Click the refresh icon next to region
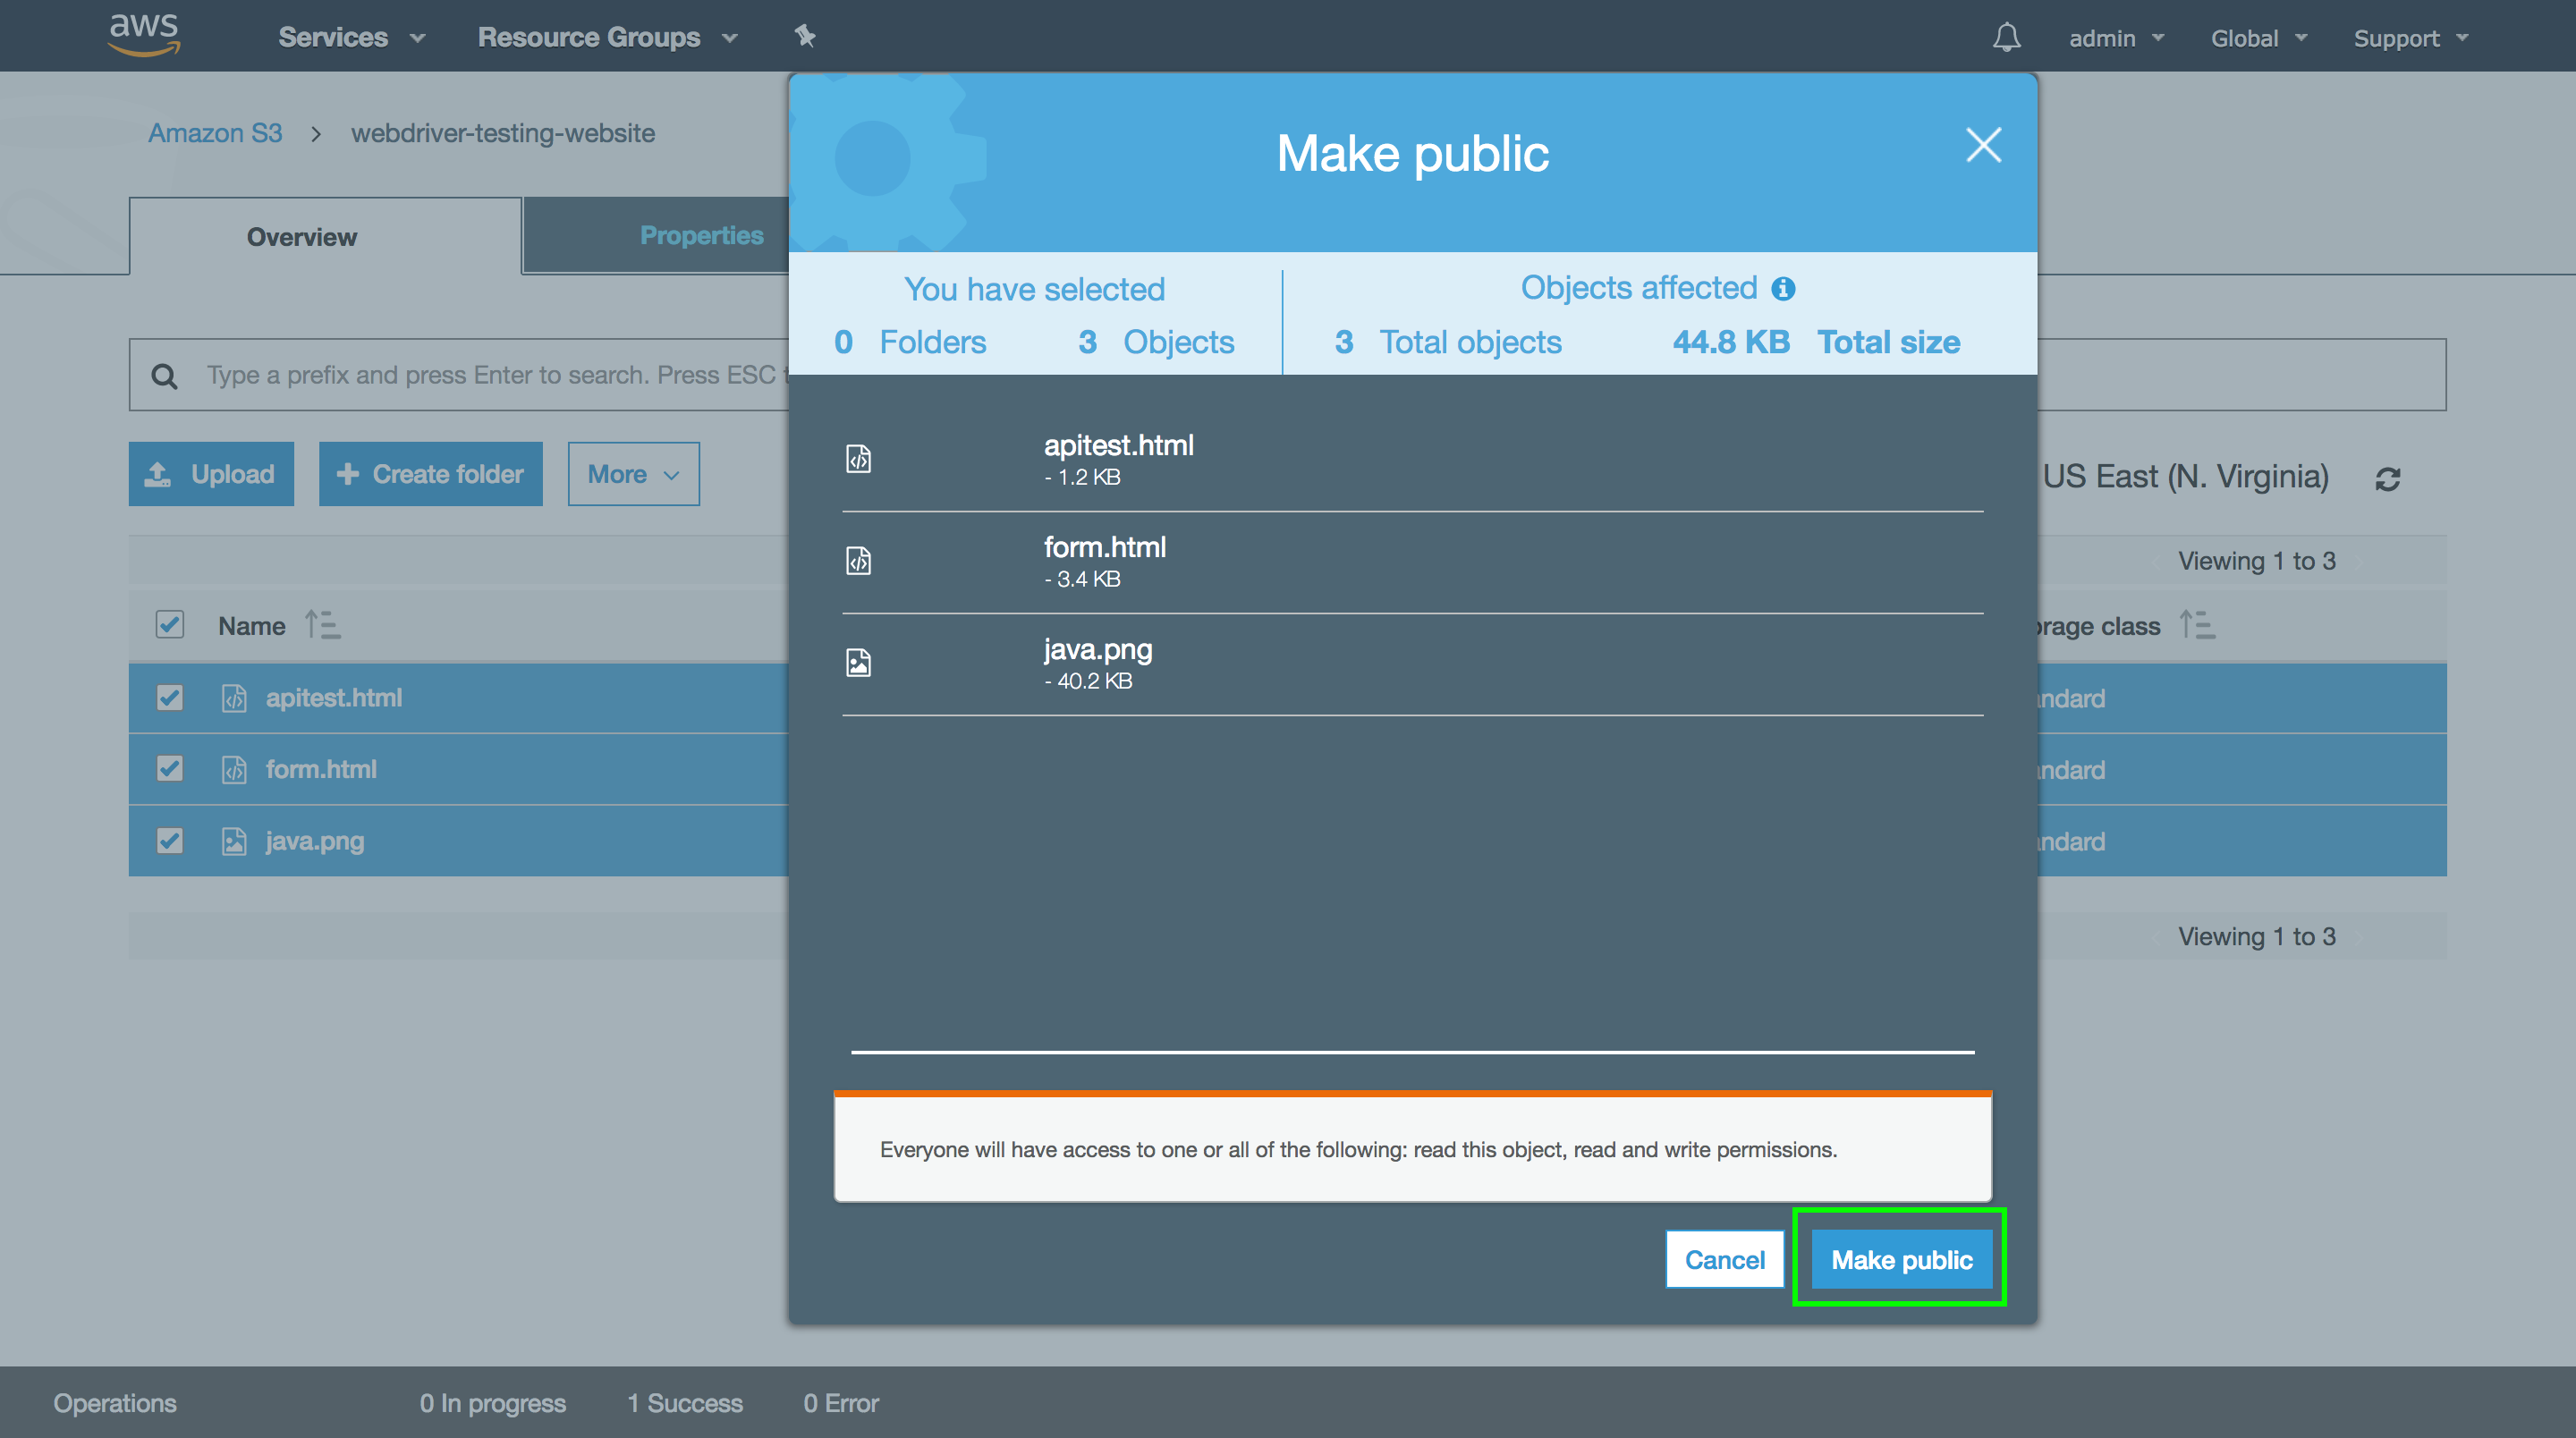 (x=2388, y=479)
